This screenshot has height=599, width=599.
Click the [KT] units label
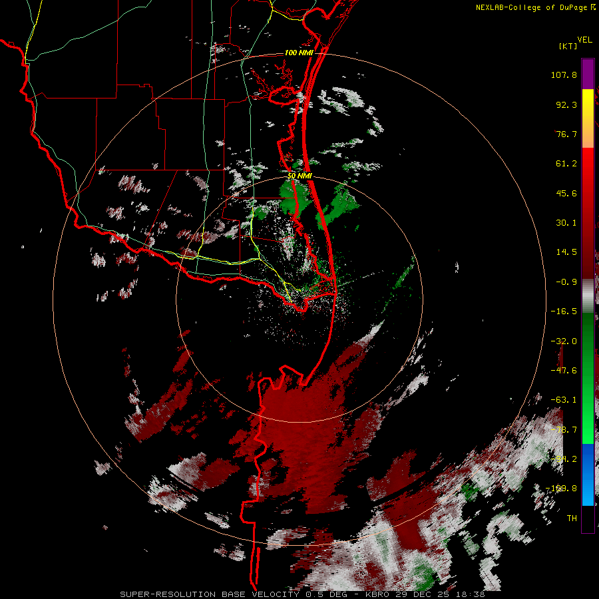tap(568, 46)
